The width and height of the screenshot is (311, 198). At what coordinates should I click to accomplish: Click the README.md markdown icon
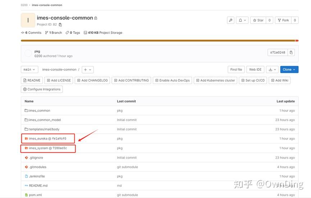click(26, 185)
